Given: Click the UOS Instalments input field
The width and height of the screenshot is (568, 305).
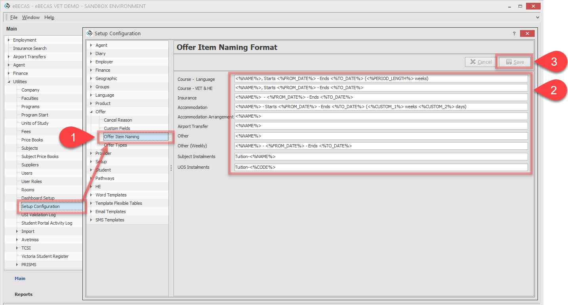Looking at the screenshot, I should pos(381,167).
